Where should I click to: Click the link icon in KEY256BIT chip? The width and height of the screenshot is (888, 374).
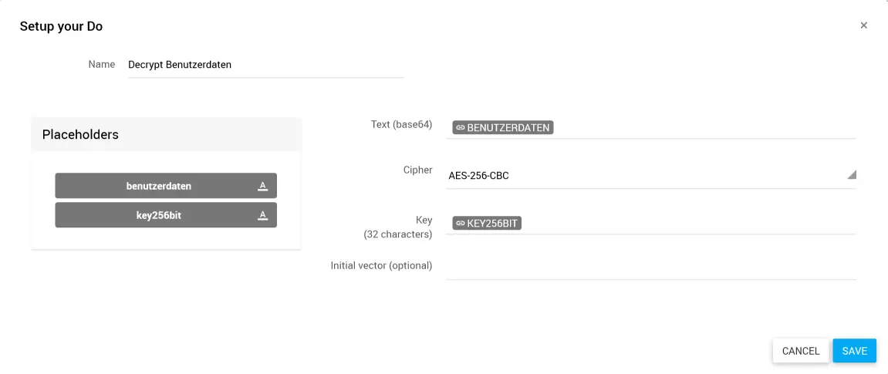pos(460,224)
